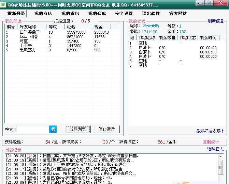This screenshot has height=184, width=229.
Task: Click the app icon in title bar
Action: tap(3, 3)
